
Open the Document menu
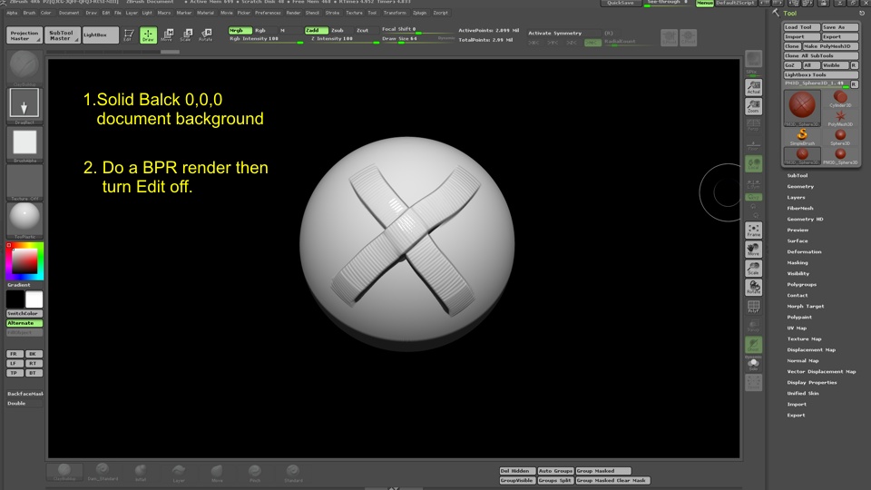click(69, 13)
